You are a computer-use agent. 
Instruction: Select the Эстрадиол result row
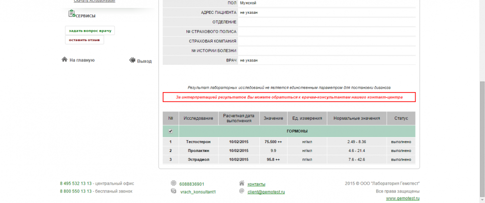click(289, 159)
